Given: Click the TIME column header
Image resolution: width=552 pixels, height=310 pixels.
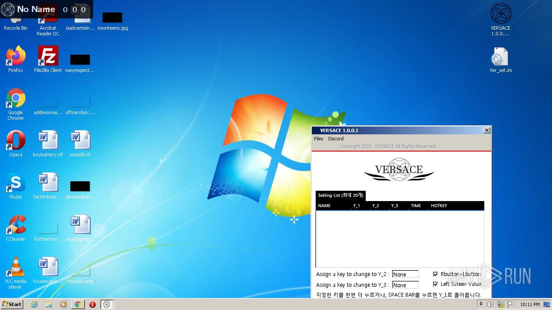Looking at the screenshot, I should point(419,206).
